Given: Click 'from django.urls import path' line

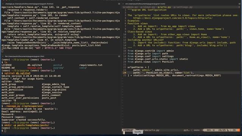Looking at the screenshot, I should [148, 54].
